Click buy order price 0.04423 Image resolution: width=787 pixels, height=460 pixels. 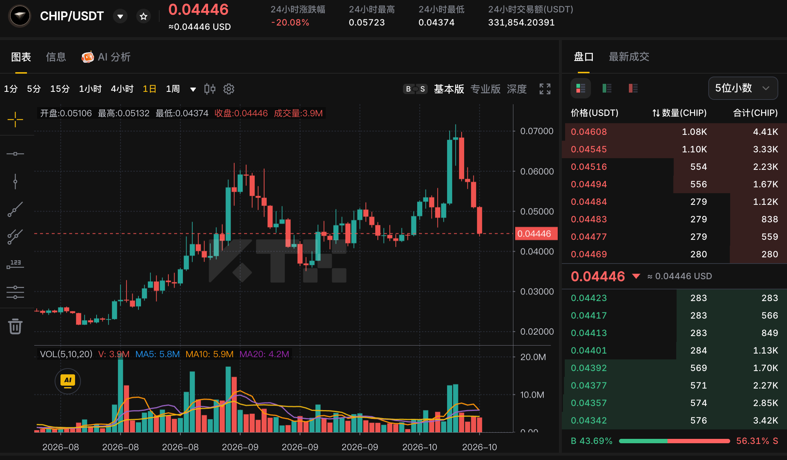[x=589, y=298]
